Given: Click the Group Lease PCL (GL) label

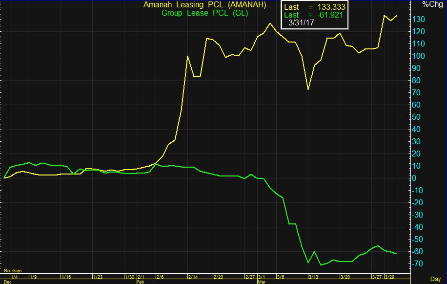Looking at the screenshot, I should click(x=204, y=13).
